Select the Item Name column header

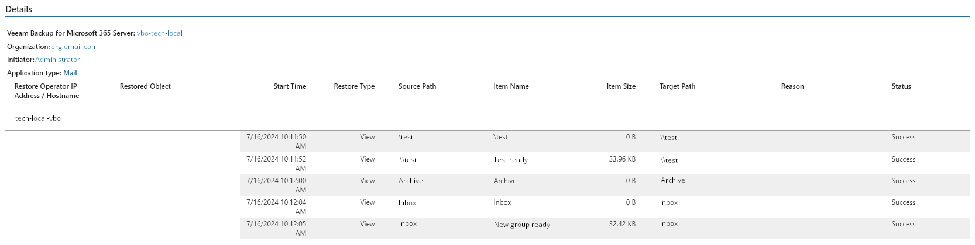[x=511, y=86]
